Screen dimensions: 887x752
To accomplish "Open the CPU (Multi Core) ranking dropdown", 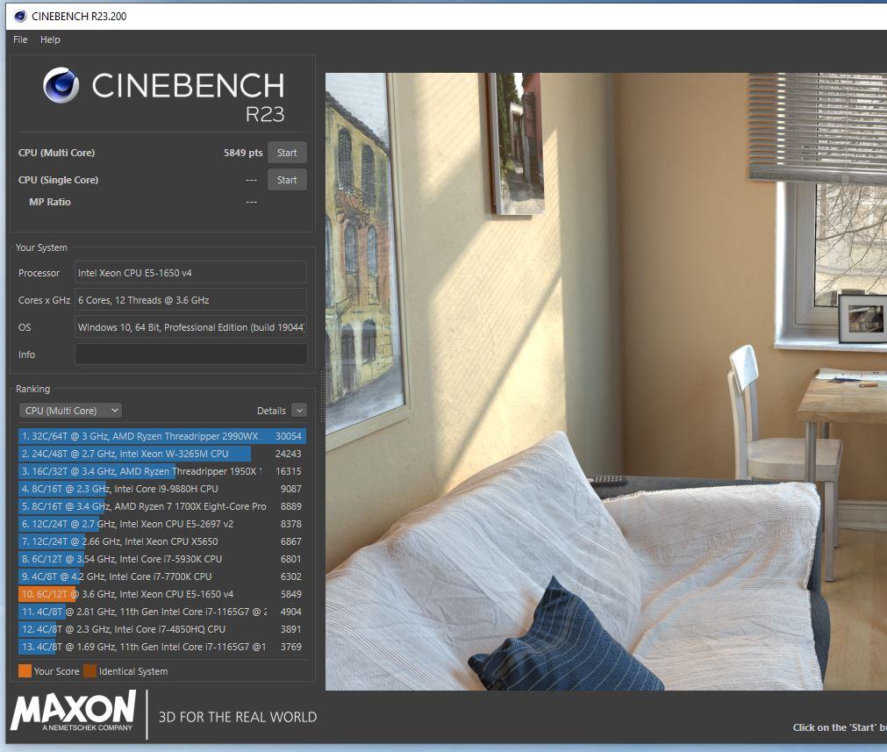I will tap(71, 411).
